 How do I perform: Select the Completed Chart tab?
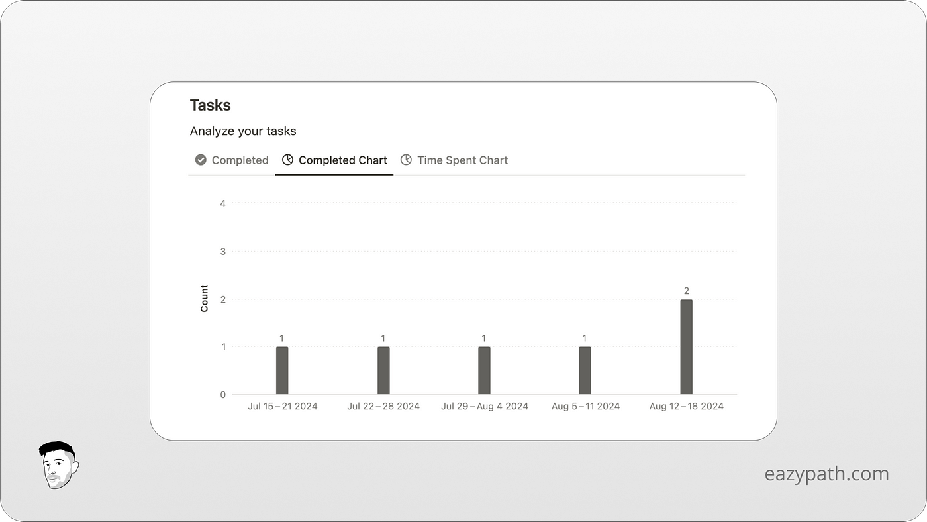click(x=342, y=160)
